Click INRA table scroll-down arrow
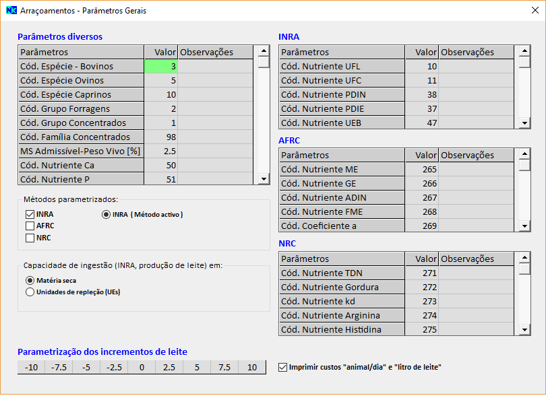This screenshot has height=404, width=546. click(524, 123)
